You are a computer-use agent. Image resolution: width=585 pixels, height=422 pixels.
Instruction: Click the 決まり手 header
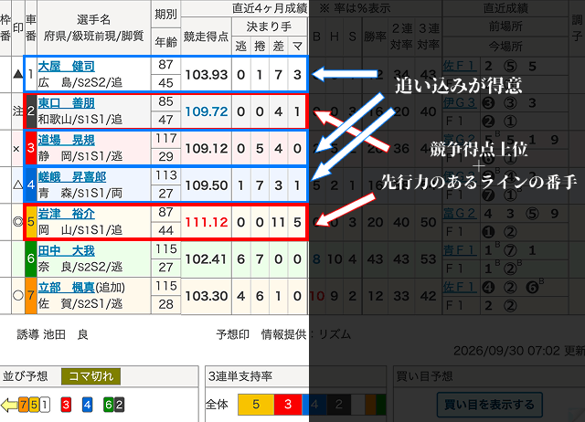coord(269,26)
